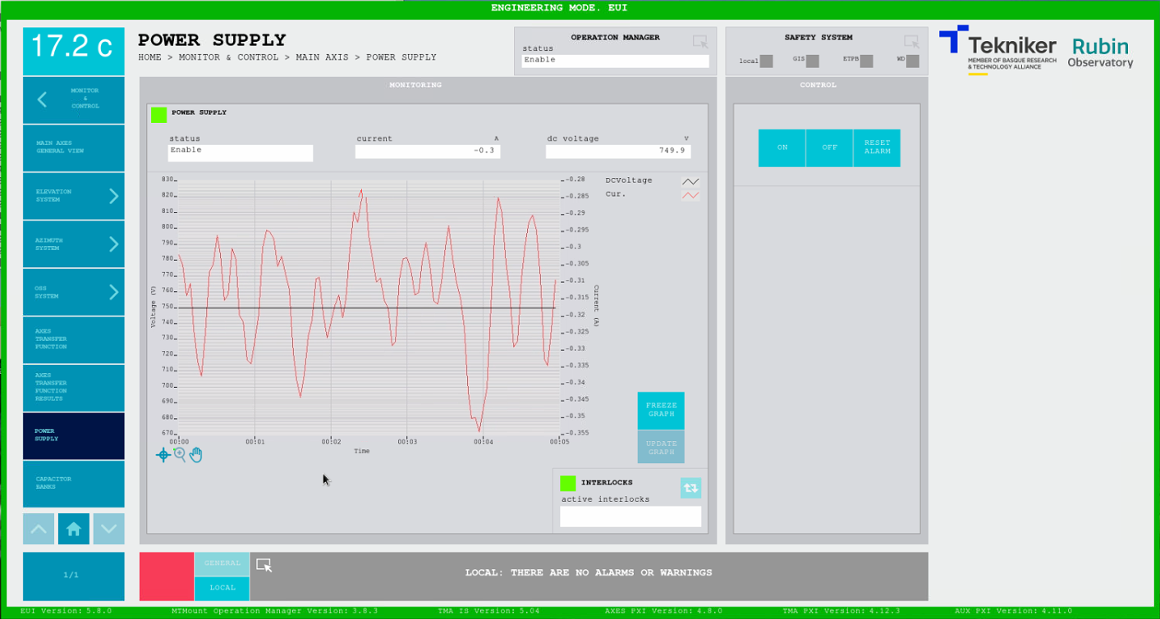Click the Cur. legend red line swatch
This screenshot has height=619, width=1160.
tap(690, 195)
